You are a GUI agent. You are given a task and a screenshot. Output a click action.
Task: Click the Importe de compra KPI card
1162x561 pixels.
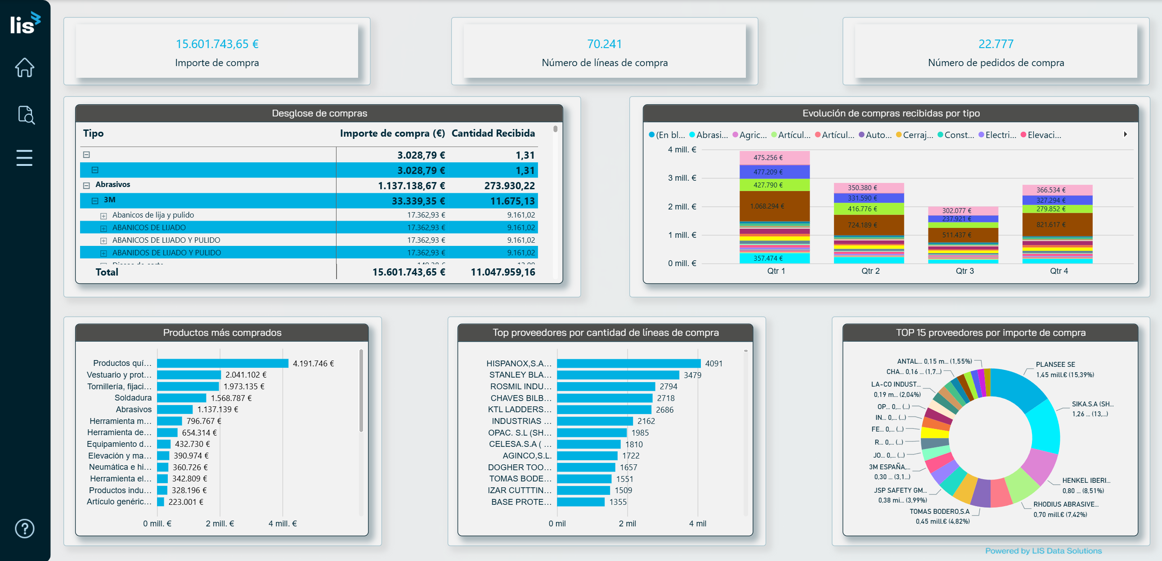click(216, 51)
